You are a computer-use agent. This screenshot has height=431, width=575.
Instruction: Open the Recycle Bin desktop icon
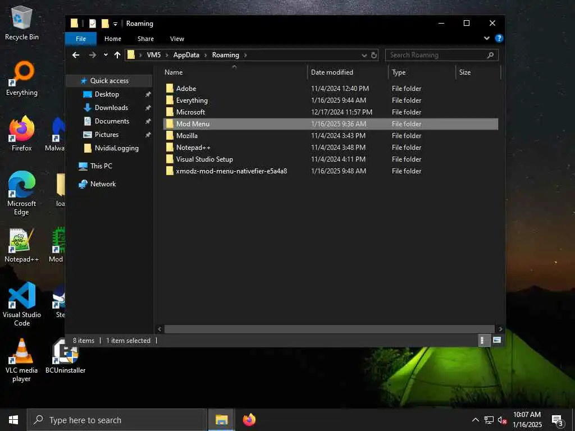22,22
